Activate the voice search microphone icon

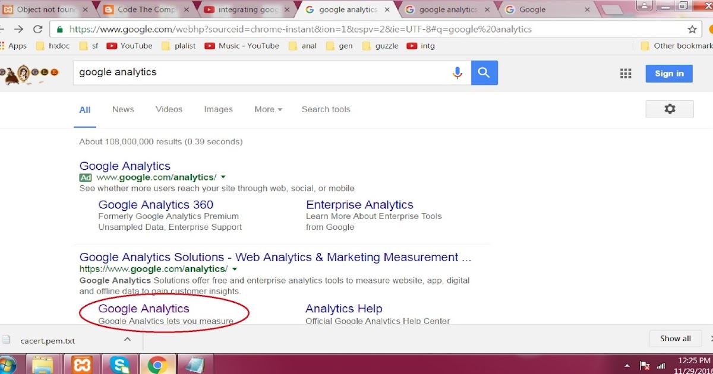[x=458, y=72]
